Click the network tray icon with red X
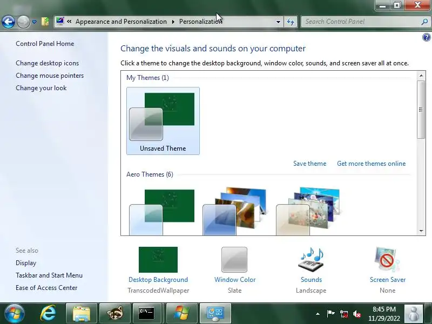Image resolution: width=432 pixels, height=324 pixels. click(x=343, y=314)
